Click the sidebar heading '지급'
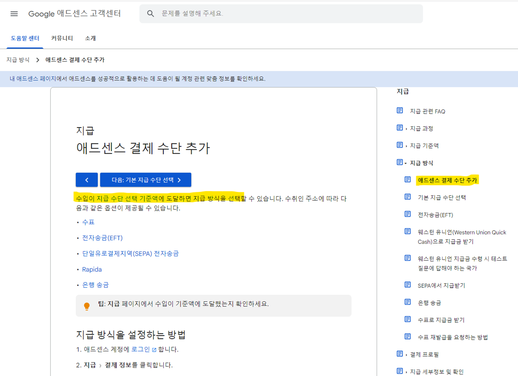 403,92
